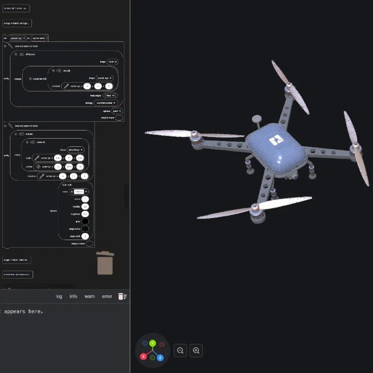Screen dimensions: 373x373
Task: Click the blue Z axis on the view gizmo
Action: [160, 357]
